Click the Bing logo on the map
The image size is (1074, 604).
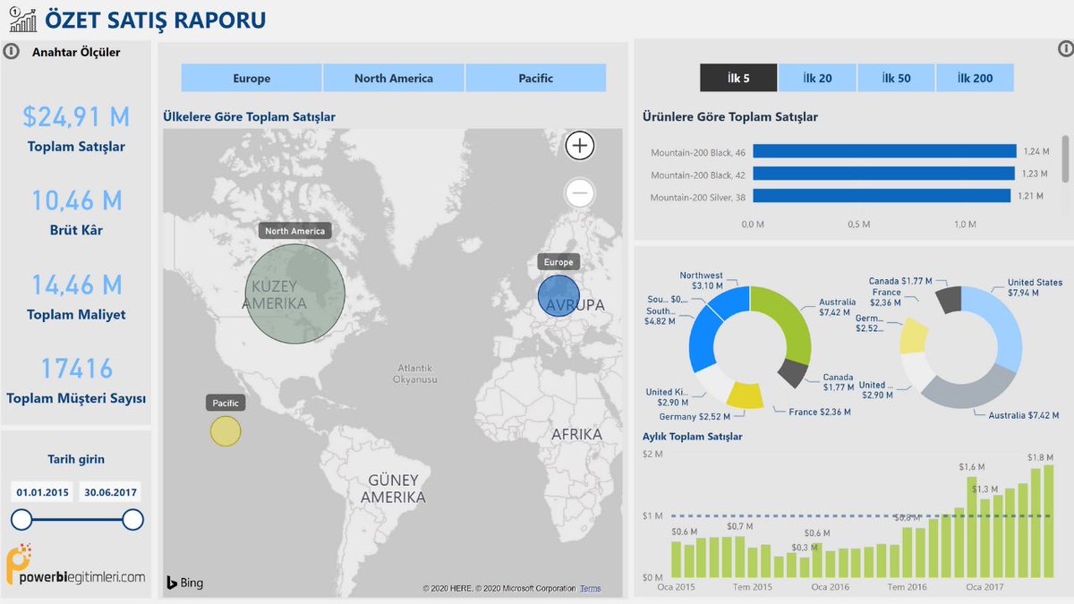click(x=185, y=583)
